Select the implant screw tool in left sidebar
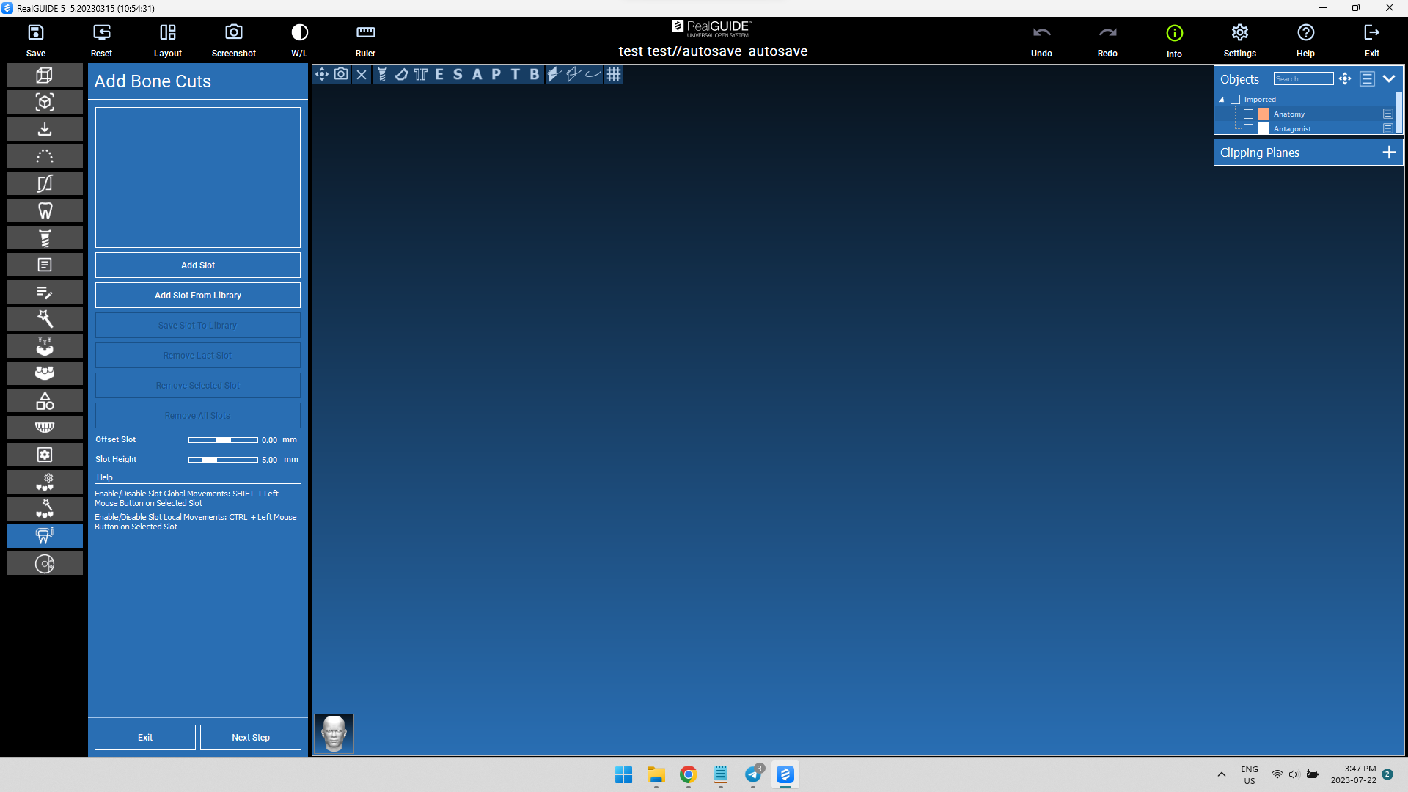Viewport: 1408px width, 792px height. pos(45,238)
